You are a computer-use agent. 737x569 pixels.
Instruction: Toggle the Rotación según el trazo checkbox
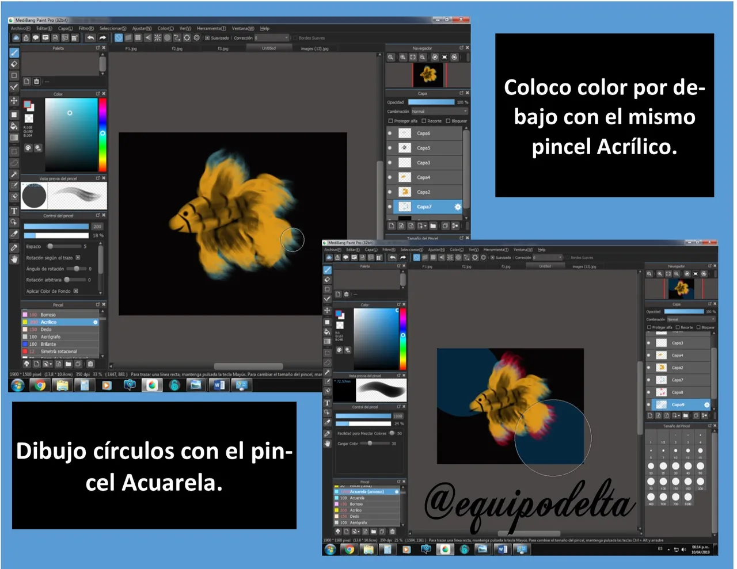click(78, 258)
